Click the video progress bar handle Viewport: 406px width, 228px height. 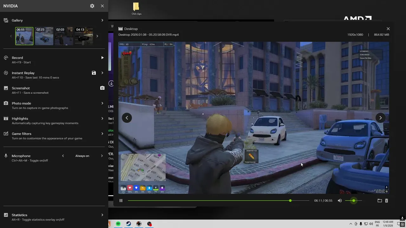click(290, 200)
